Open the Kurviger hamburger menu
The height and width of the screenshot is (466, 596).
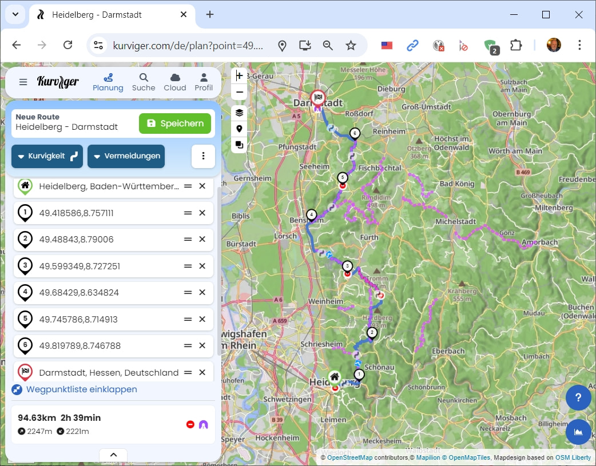point(23,82)
